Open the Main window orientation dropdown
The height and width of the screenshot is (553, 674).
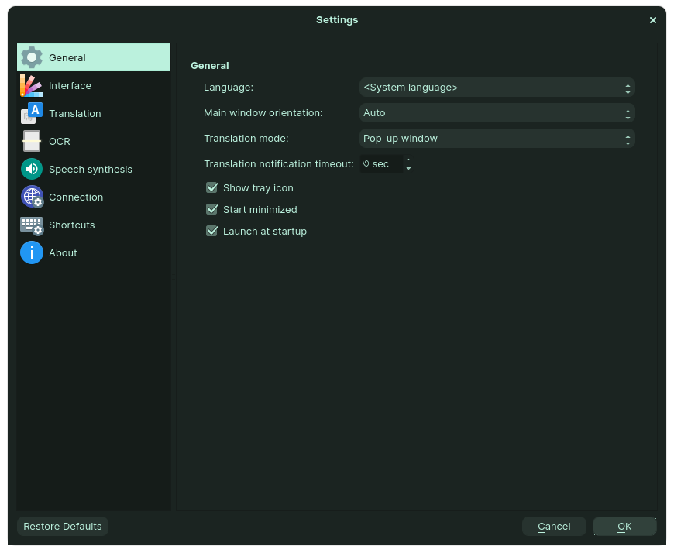[x=497, y=113]
